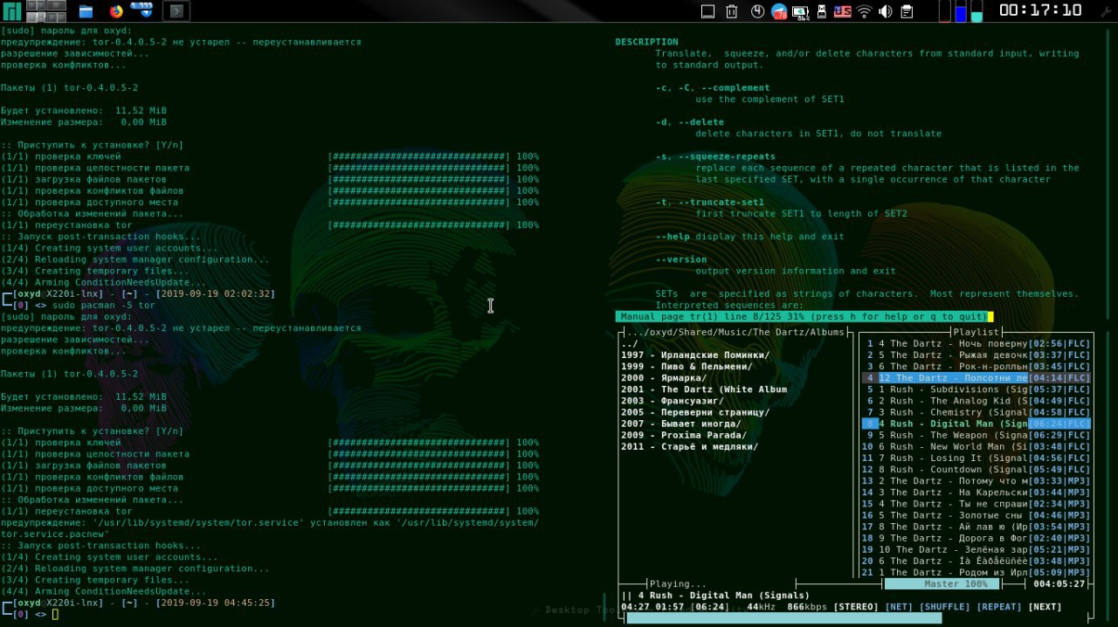Open the 1997 - Ирландские Поминки folder
1118x627 pixels.
click(695, 355)
